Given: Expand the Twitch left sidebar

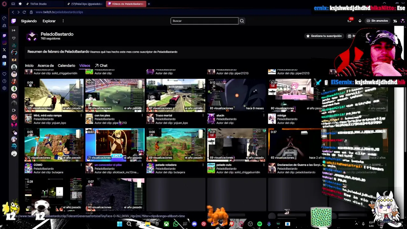Looking at the screenshot, I should (x=13, y=30).
